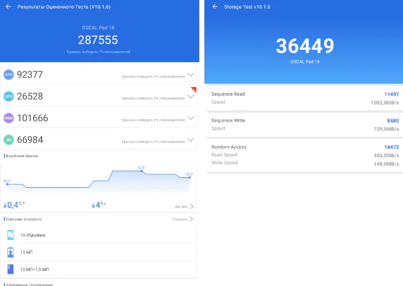Select the 32,1° start point on graph
Viewport: 403px width, 286px height.
click(7, 184)
